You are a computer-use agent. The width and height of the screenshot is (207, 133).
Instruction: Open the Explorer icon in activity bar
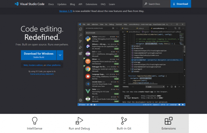(80, 29)
